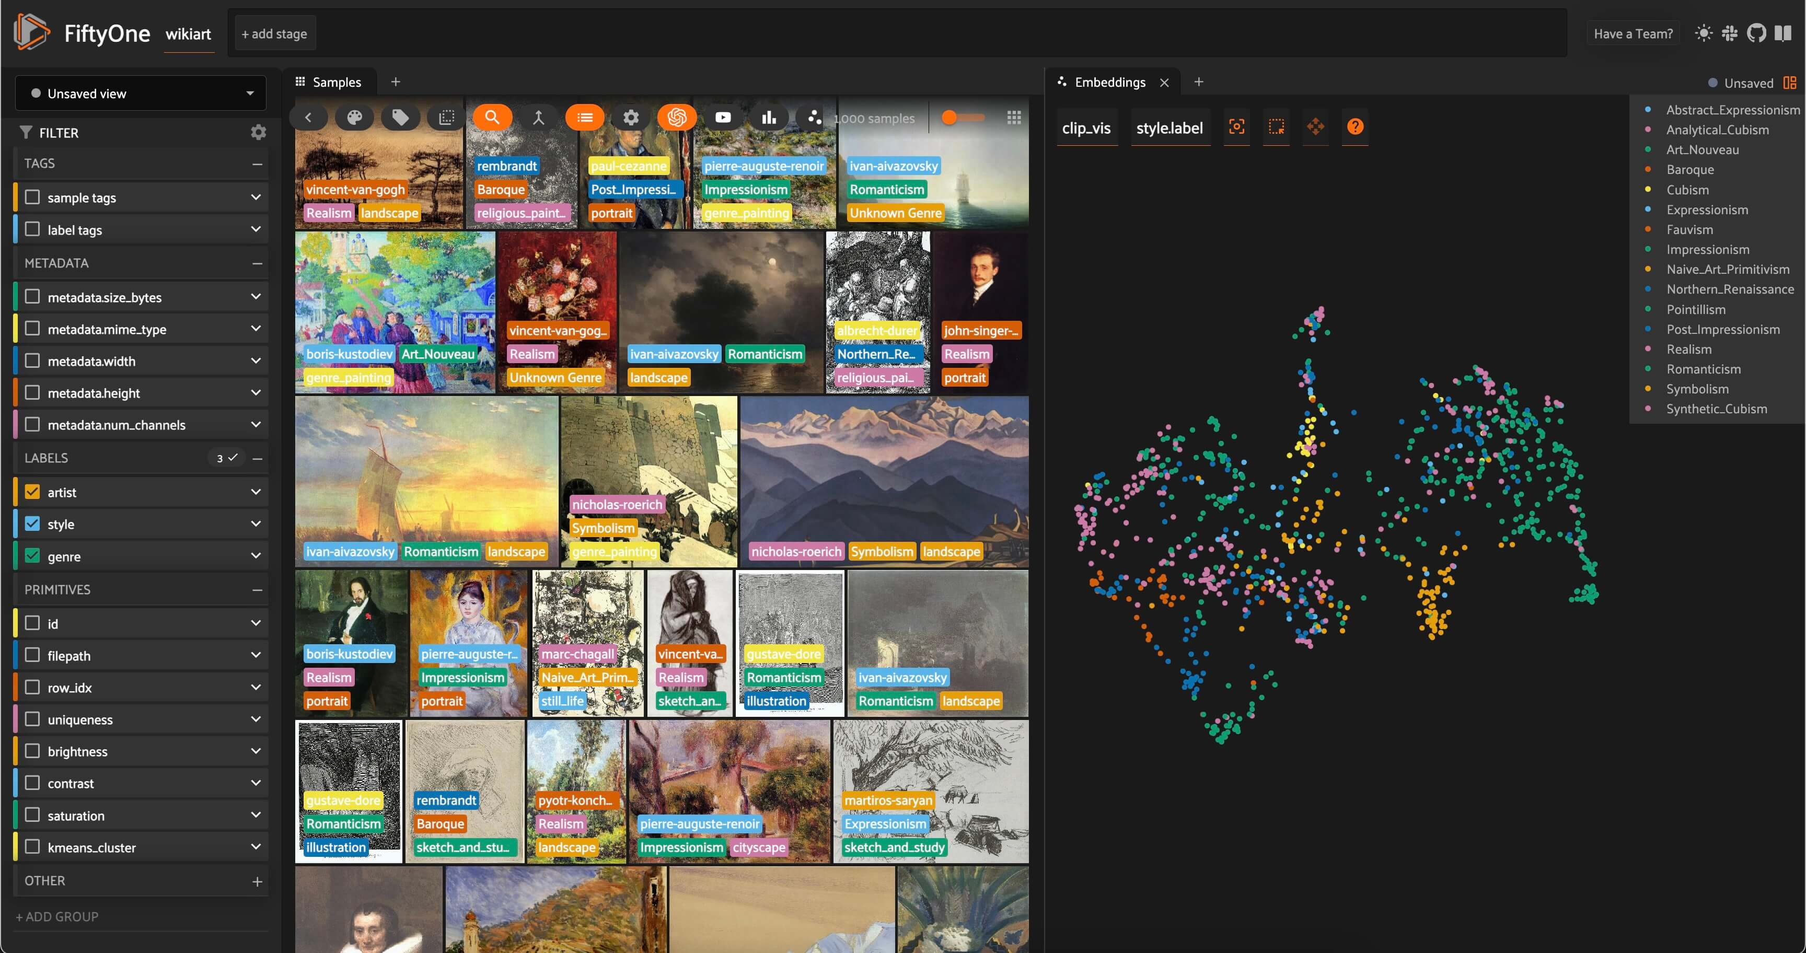Open the embeddings help question icon

(x=1354, y=127)
